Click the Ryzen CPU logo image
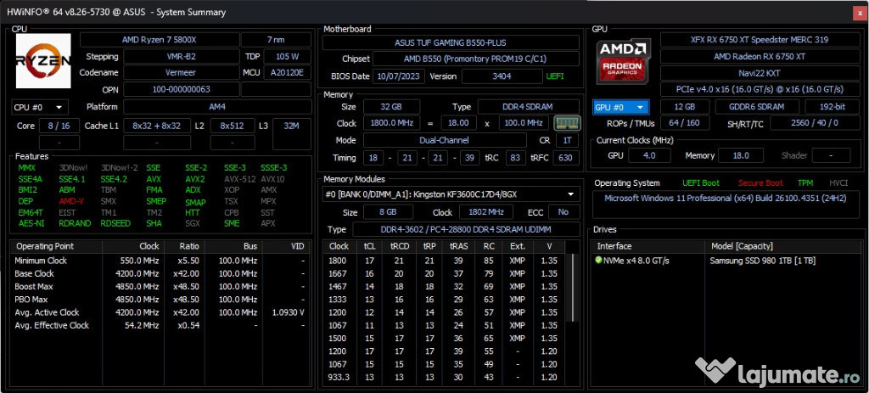Image resolution: width=869 pixels, height=393 pixels. click(x=43, y=60)
